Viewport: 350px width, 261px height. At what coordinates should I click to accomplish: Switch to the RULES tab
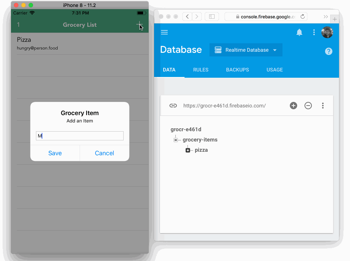tap(201, 70)
